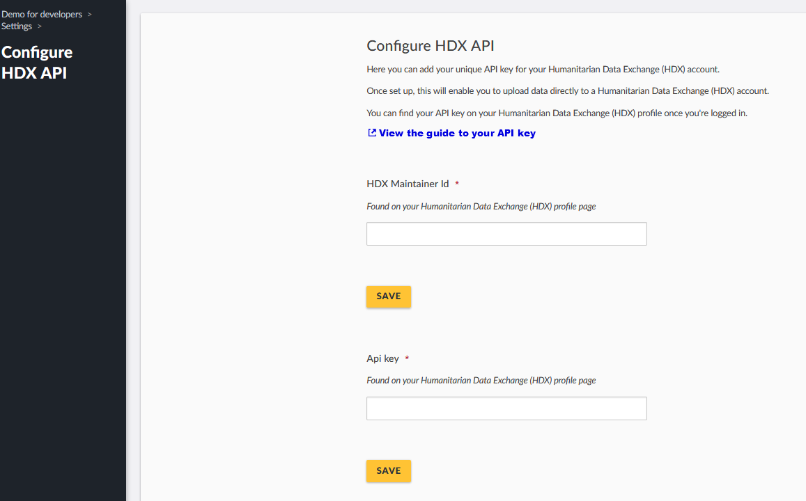Click the main Configure HDX API heading
This screenshot has width=806, height=501.
431,46
